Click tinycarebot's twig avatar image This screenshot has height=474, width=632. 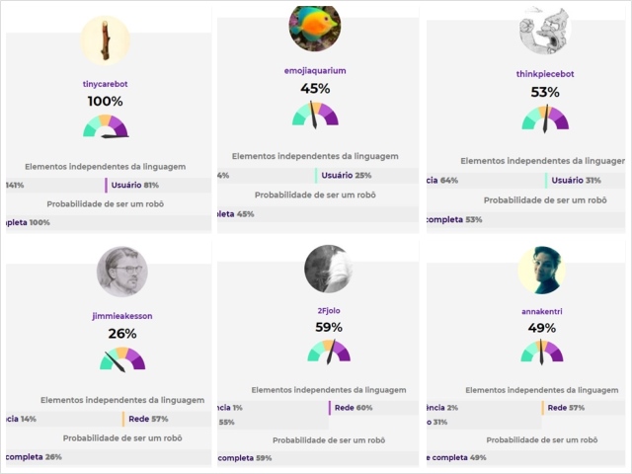[x=106, y=39]
